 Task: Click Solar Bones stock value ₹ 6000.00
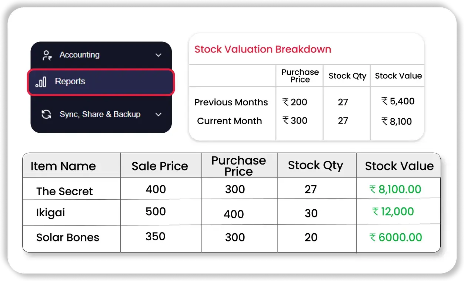click(396, 237)
